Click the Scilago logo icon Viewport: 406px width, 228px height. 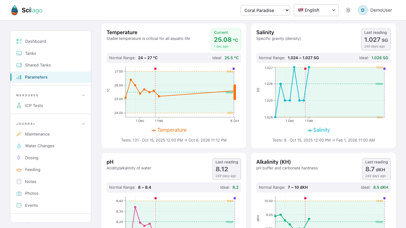[15, 10]
